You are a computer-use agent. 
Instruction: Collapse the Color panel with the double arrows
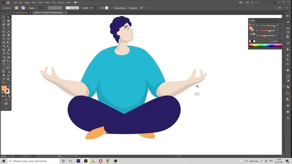[279, 20]
